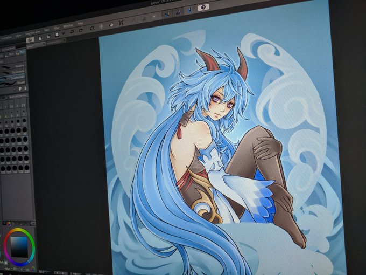Image resolution: width=366 pixels, height=275 pixels.
Task: Open the View menu
Action: tap(46, 30)
